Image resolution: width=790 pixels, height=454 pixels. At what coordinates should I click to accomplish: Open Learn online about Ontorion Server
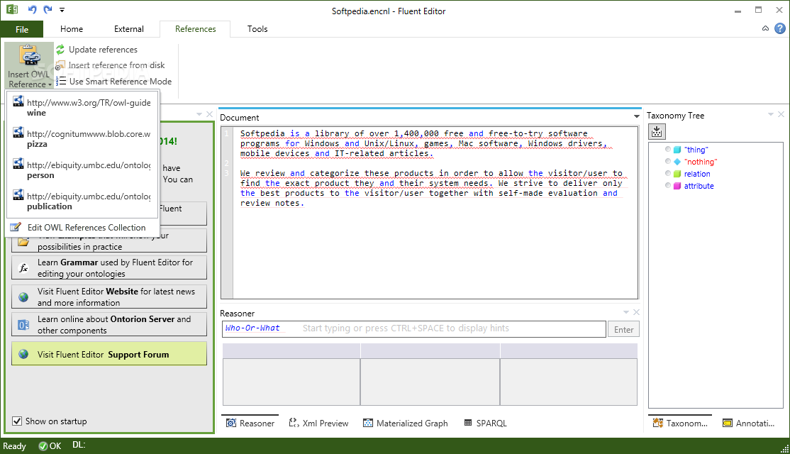(109, 324)
